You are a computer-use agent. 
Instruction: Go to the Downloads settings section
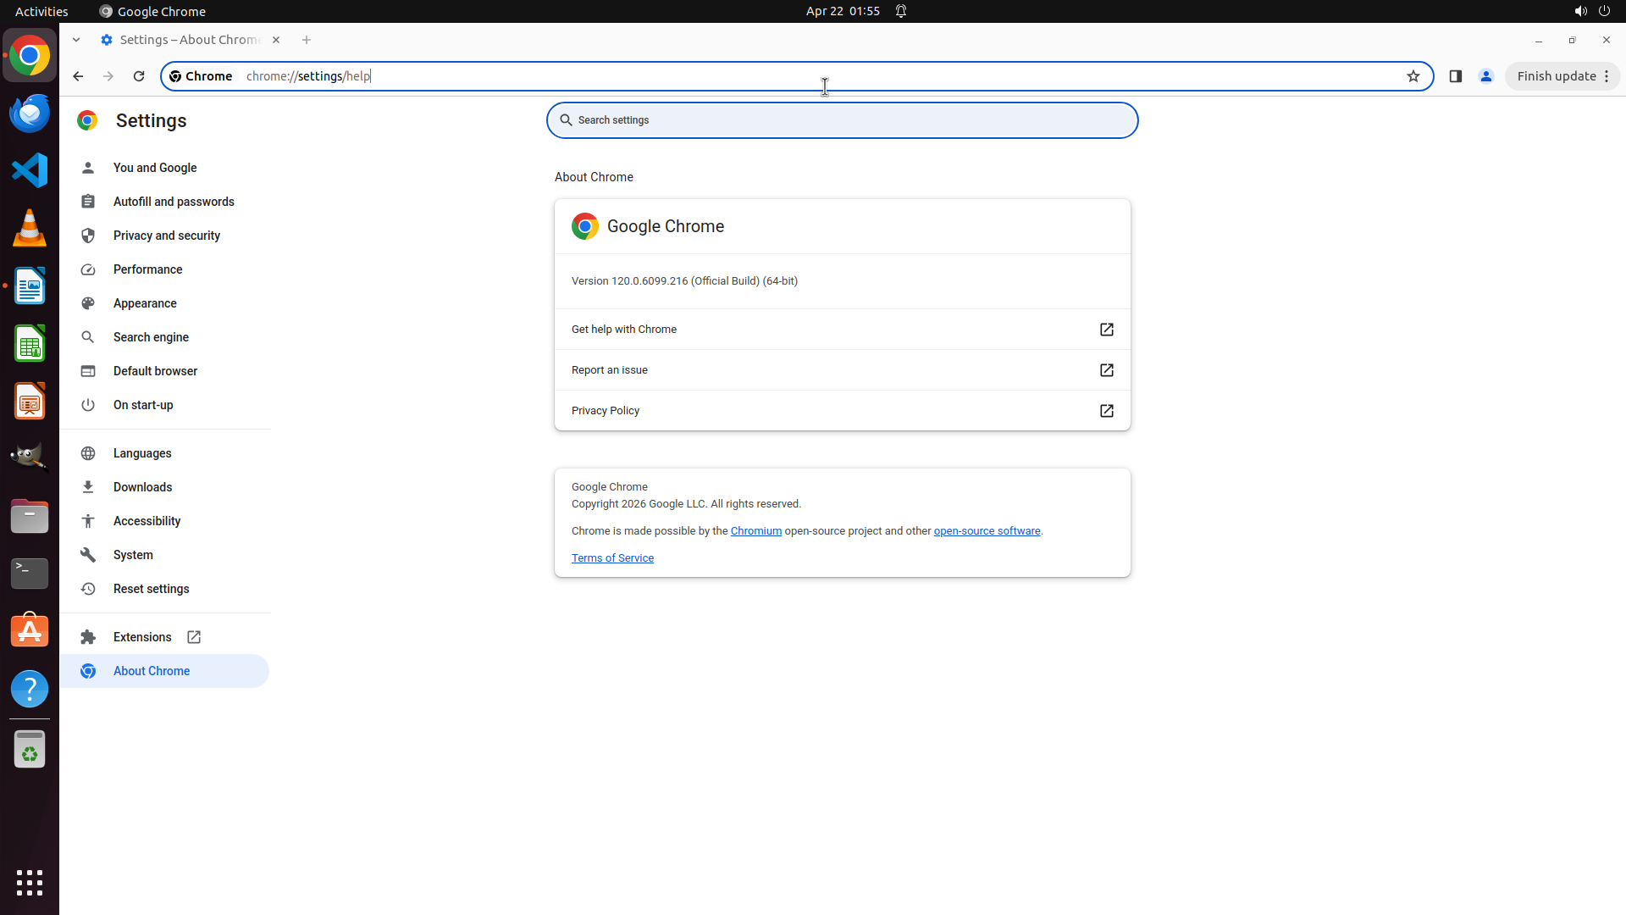coord(142,487)
